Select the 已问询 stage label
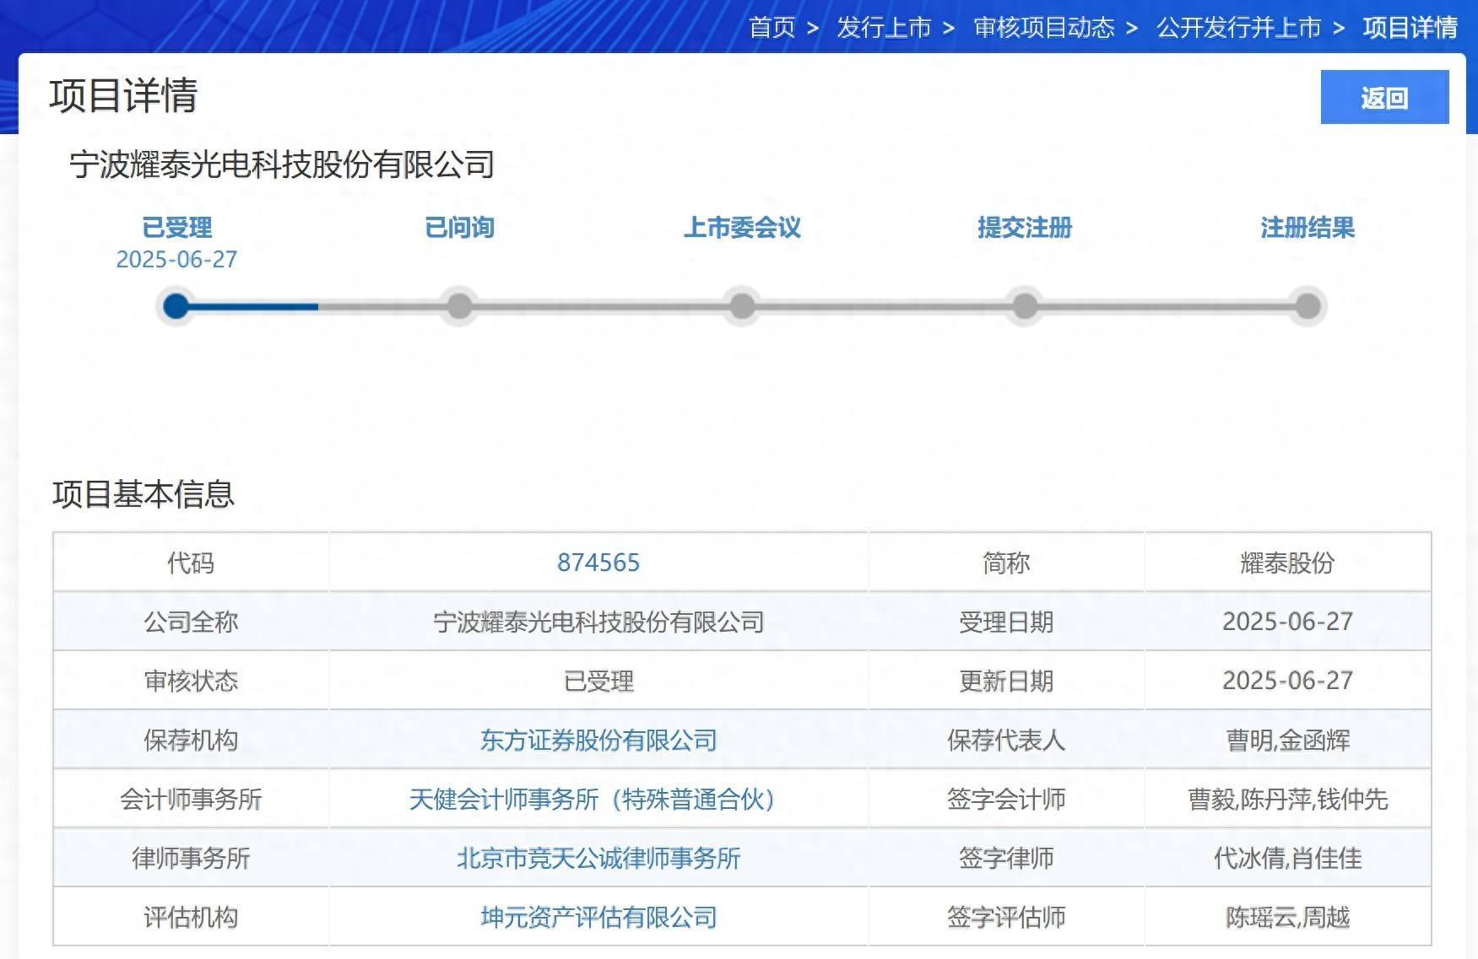 click(459, 227)
